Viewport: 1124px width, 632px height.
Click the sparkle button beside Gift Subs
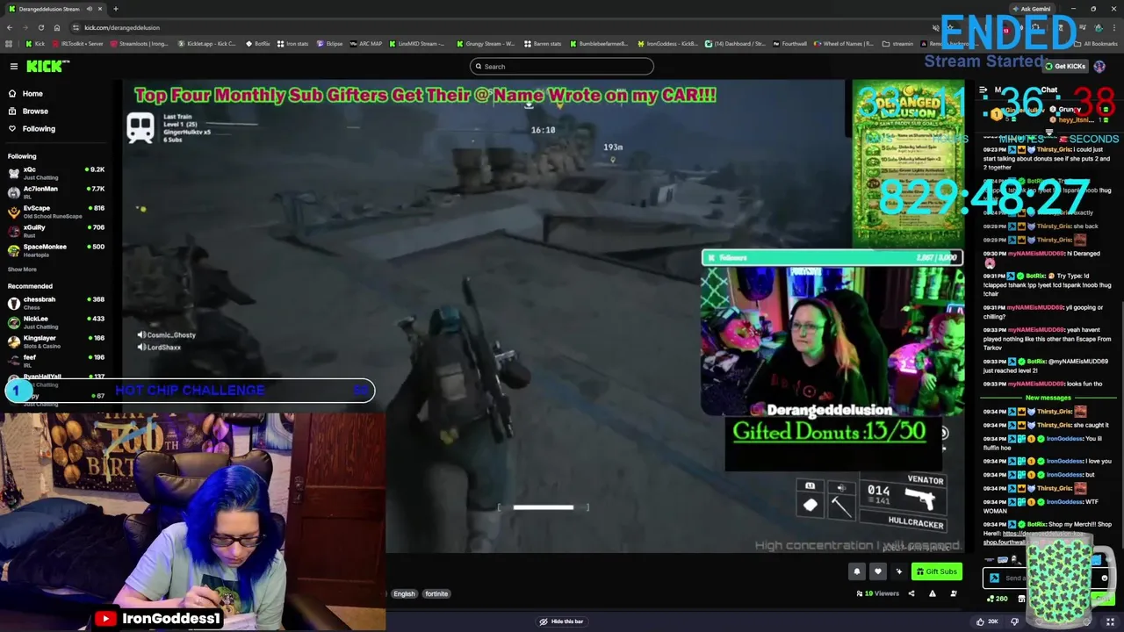click(x=898, y=571)
